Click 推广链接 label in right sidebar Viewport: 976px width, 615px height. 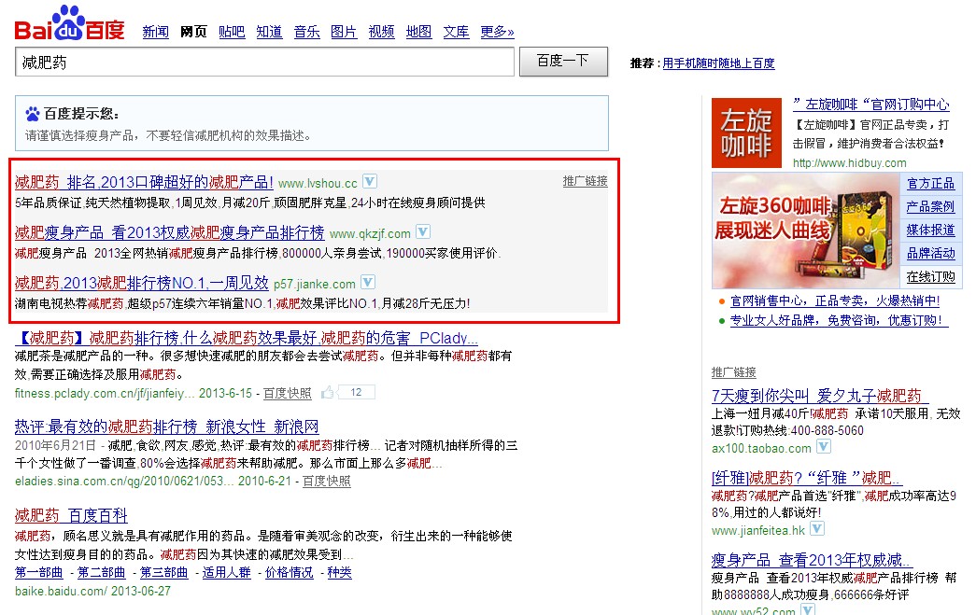(x=734, y=372)
